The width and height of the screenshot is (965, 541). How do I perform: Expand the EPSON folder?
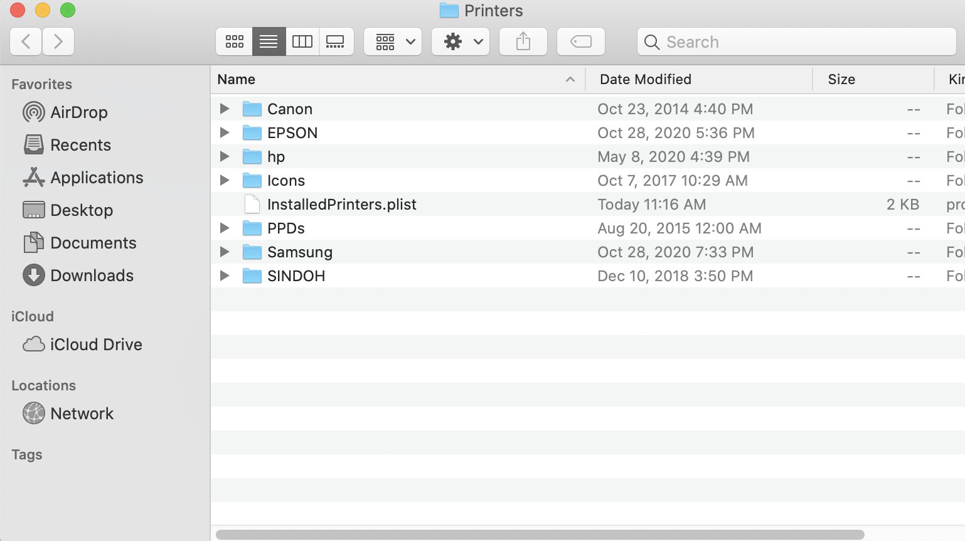(x=225, y=132)
